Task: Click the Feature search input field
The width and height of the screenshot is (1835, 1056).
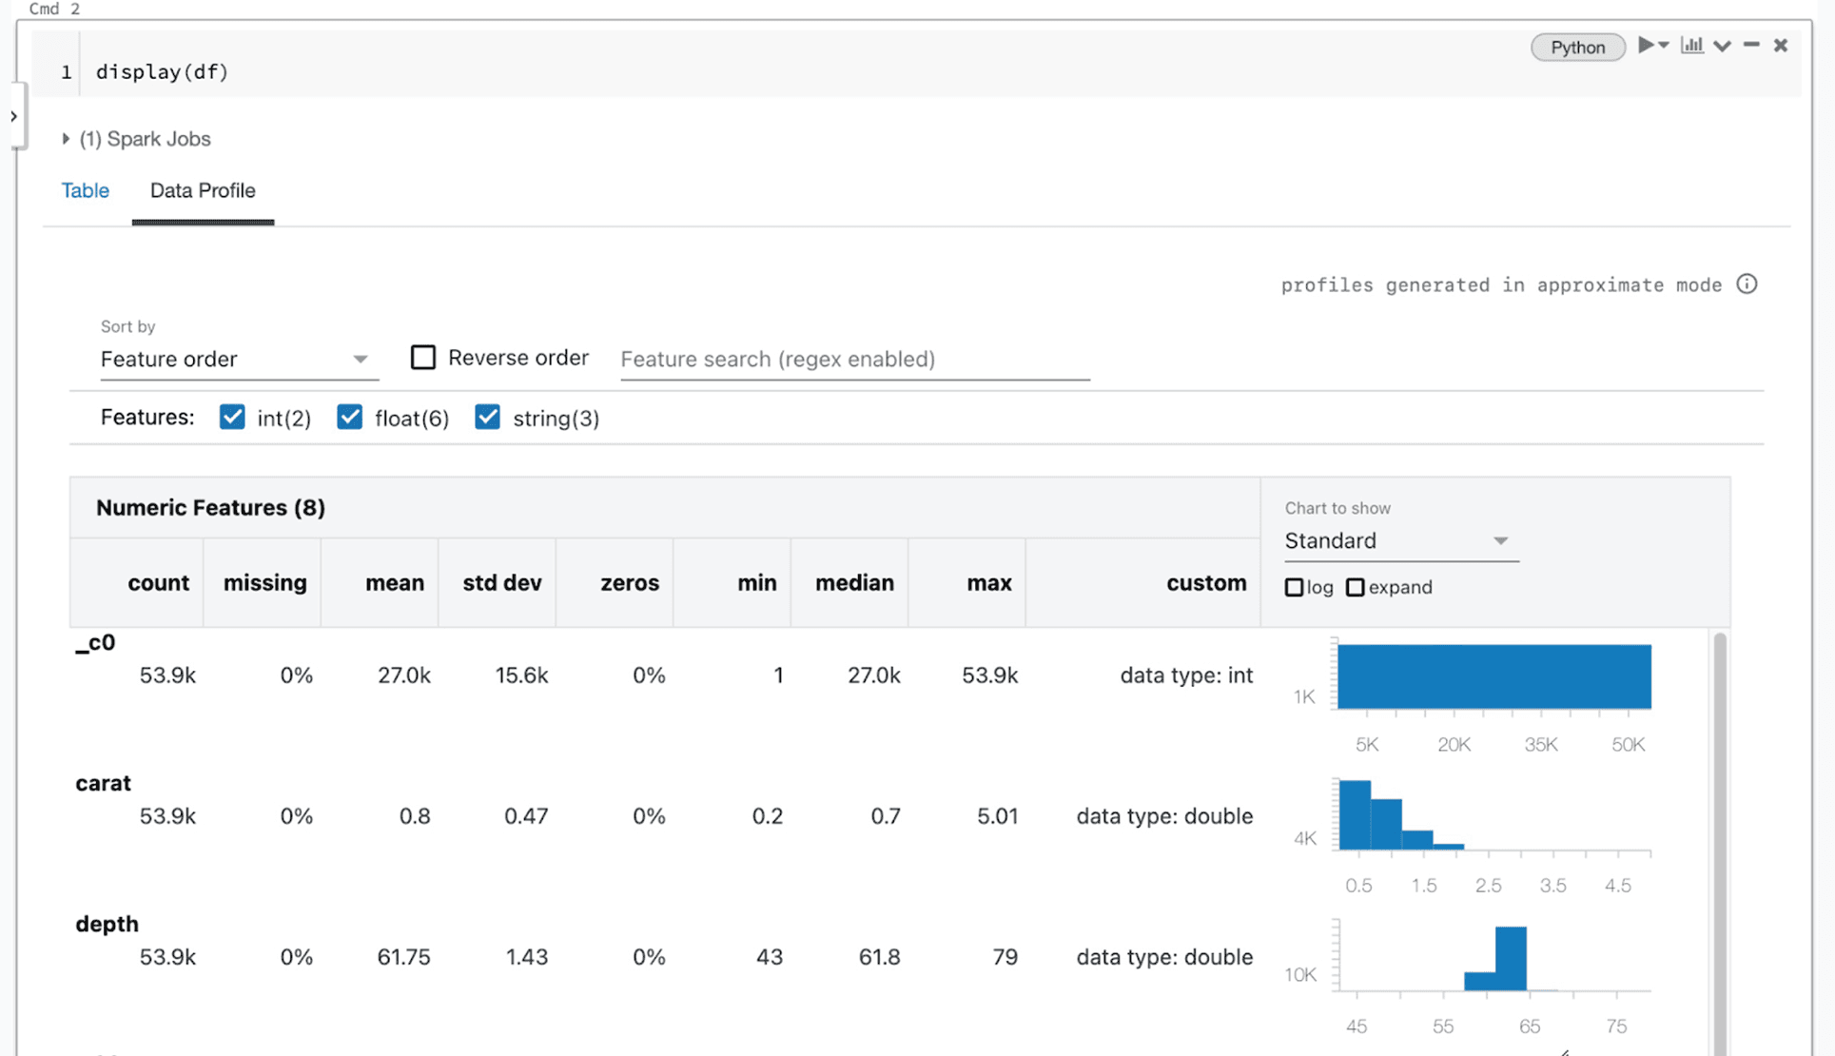Action: (x=853, y=360)
